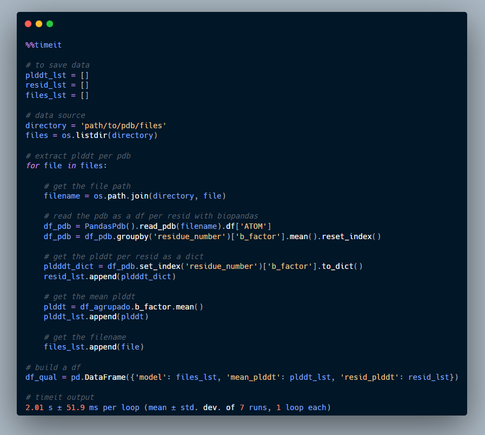Click the pd.DataFrame call
Screen dimensions: 485x435
point(265,377)
